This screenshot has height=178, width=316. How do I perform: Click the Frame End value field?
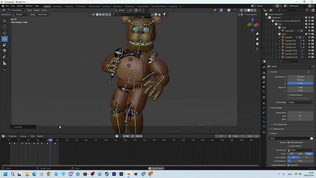pos(300,116)
